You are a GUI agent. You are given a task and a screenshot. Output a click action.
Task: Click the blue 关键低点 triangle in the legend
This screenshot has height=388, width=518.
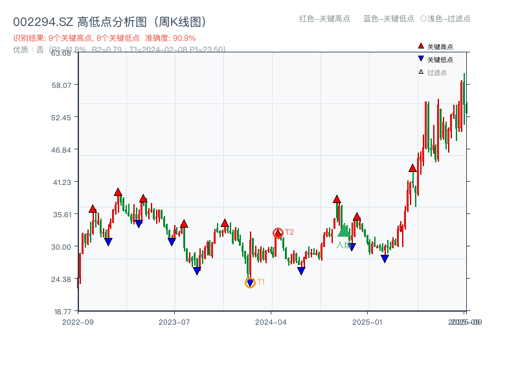point(421,59)
